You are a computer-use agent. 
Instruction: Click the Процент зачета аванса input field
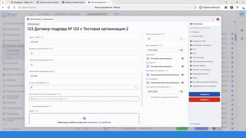[84, 53]
